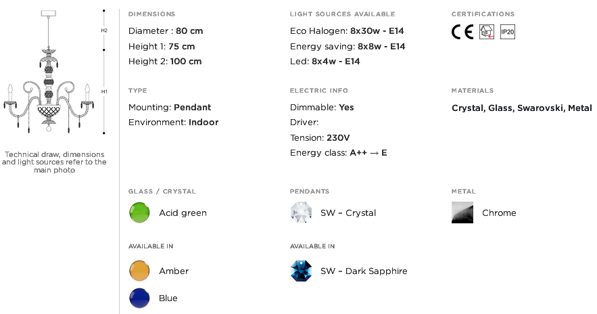This screenshot has height=314, width=597.
Task: Click the Acid green label
Action: (x=183, y=213)
